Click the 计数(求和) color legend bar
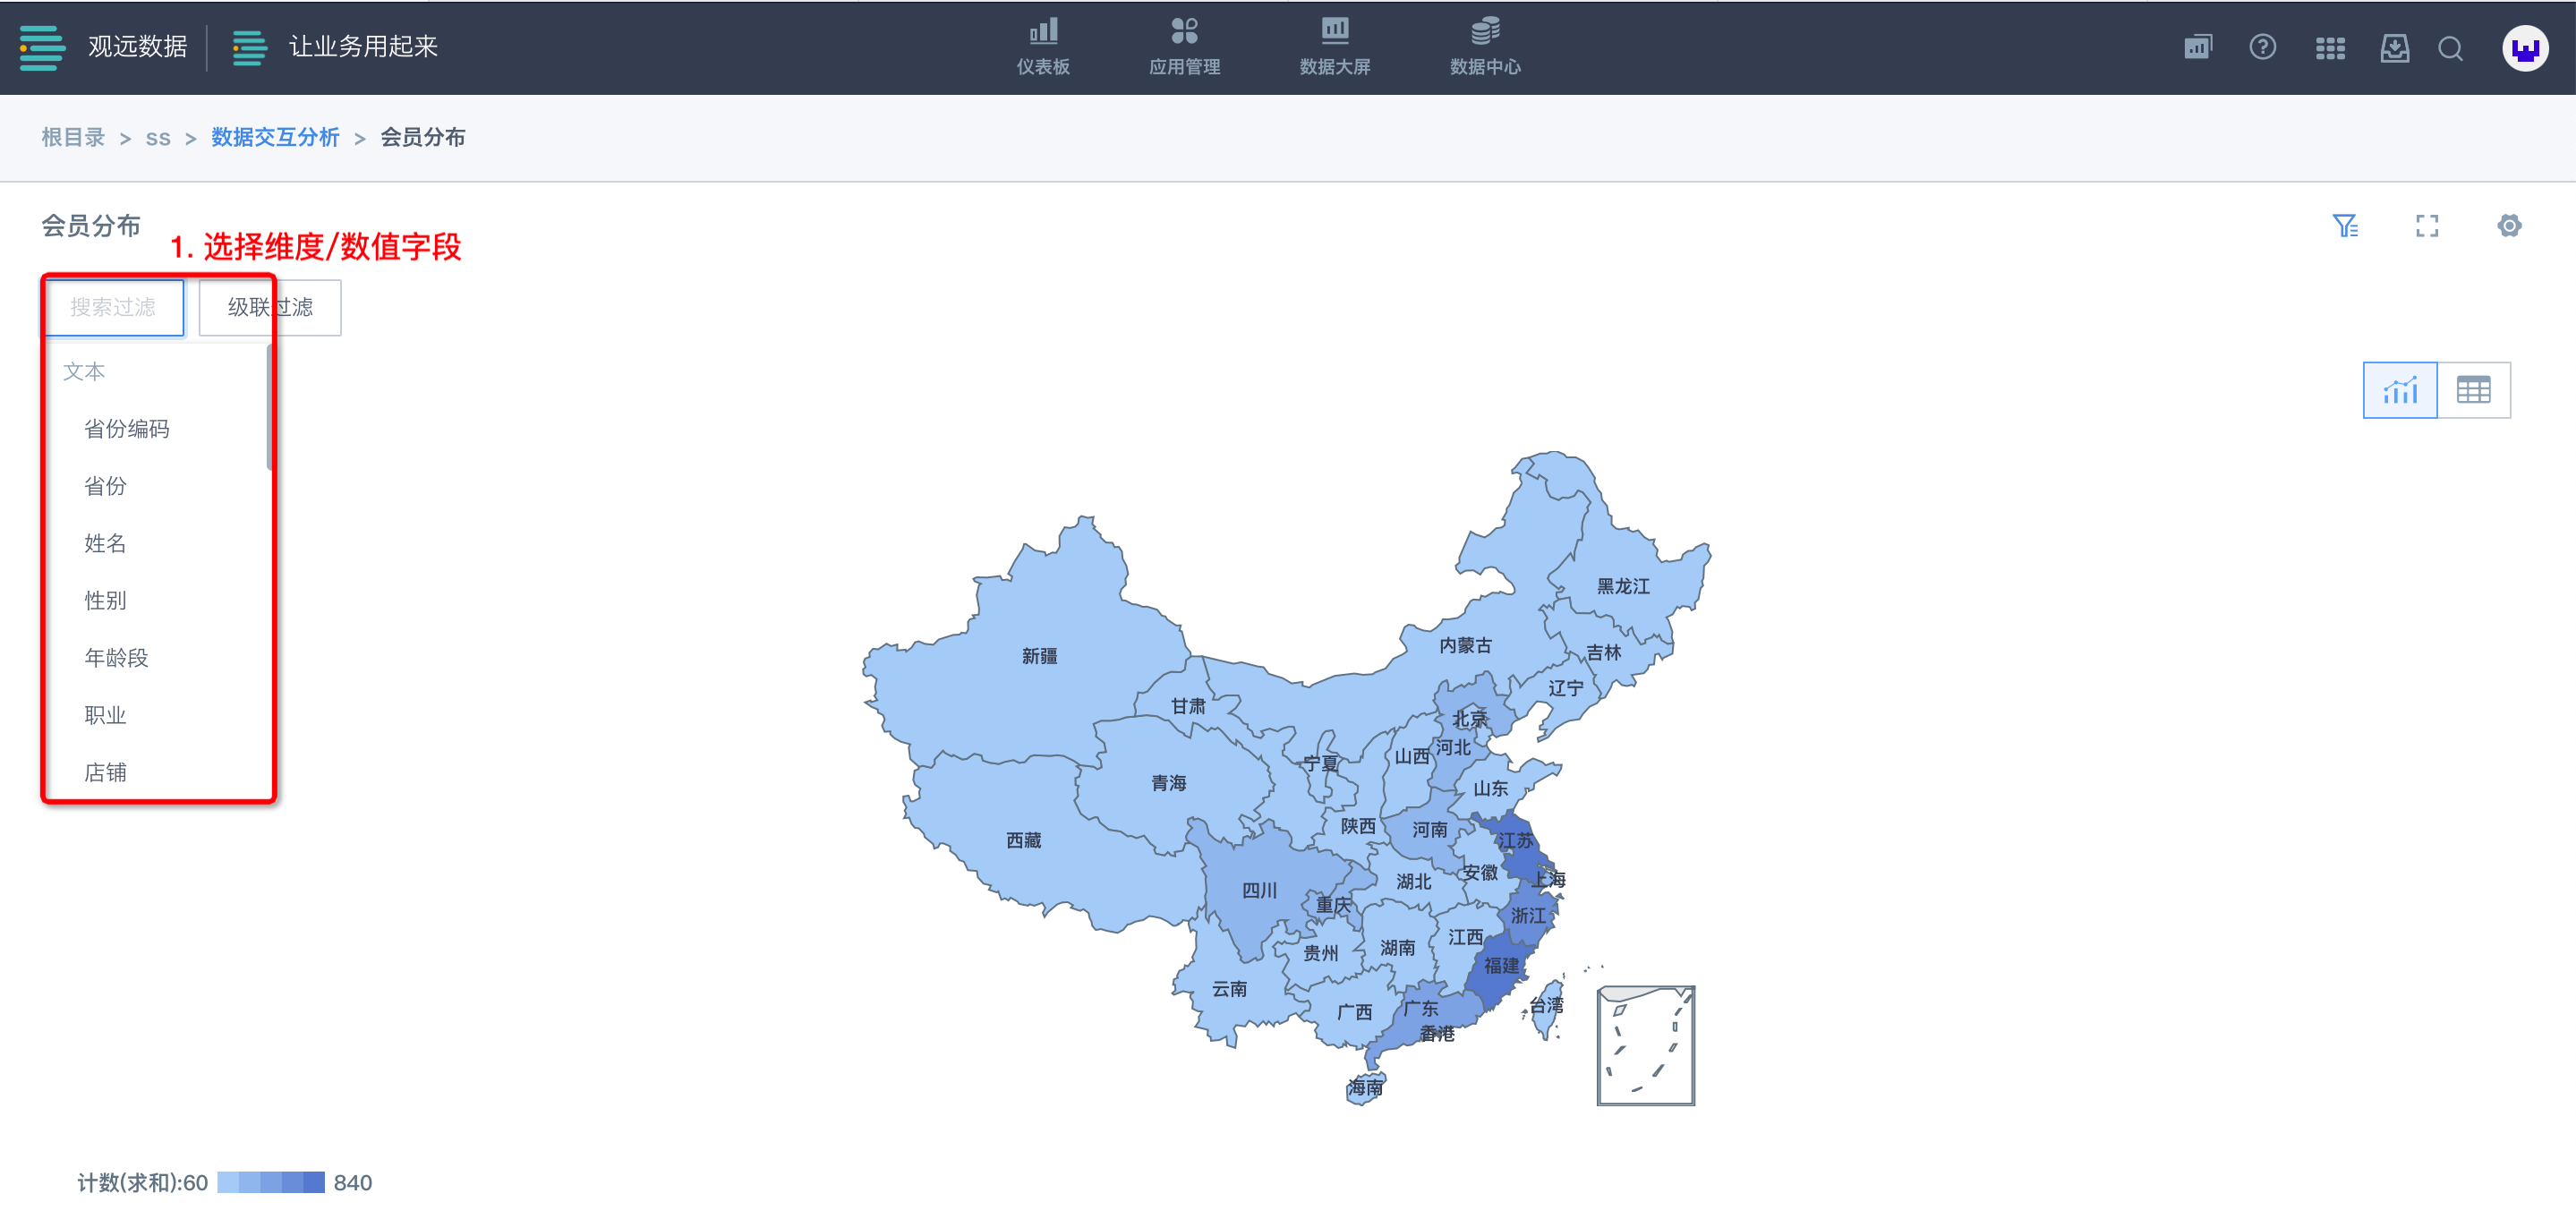The width and height of the screenshot is (2576, 1219). coord(270,1182)
